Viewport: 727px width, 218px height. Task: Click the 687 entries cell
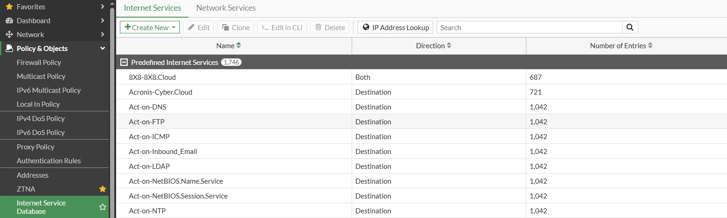[627, 77]
